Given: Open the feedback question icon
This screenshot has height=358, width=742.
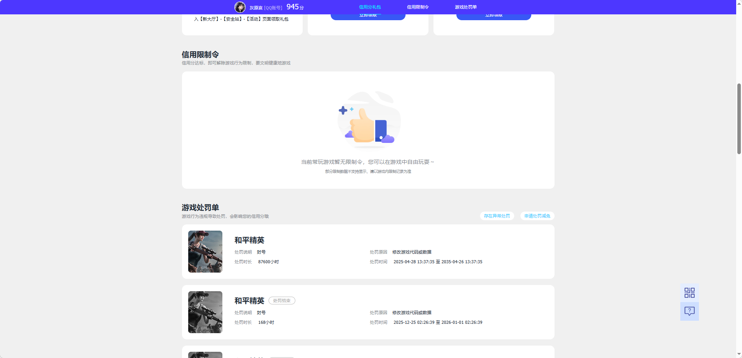Looking at the screenshot, I should click(689, 311).
